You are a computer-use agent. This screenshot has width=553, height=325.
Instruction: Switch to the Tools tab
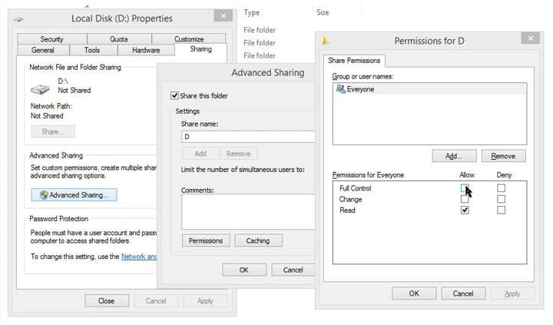click(92, 50)
